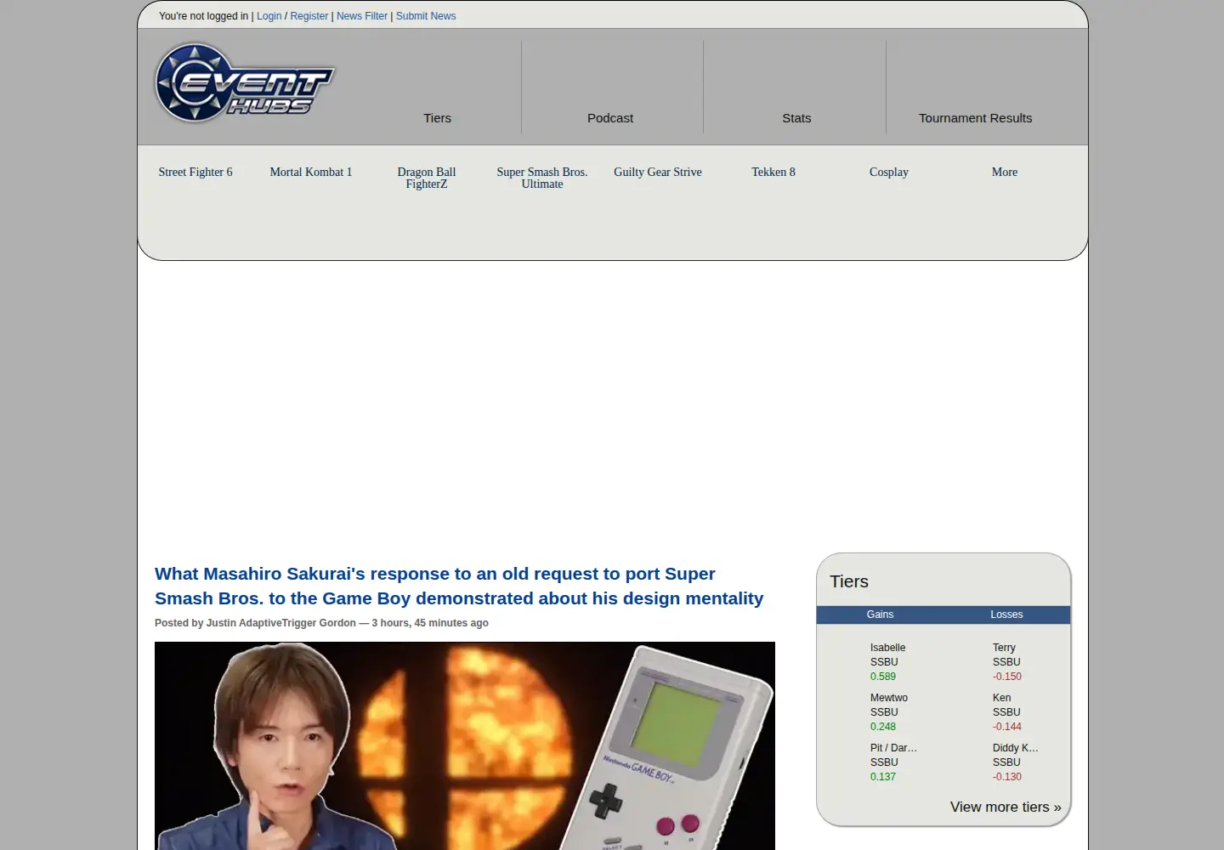
Task: Click Mewtwo's 0.248 gain value
Action: pos(882,727)
